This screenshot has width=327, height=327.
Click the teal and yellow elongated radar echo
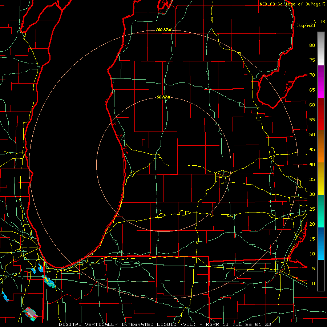(x=49, y=282)
